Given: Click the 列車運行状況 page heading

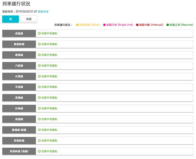Looking at the screenshot, I should pos(16,4).
